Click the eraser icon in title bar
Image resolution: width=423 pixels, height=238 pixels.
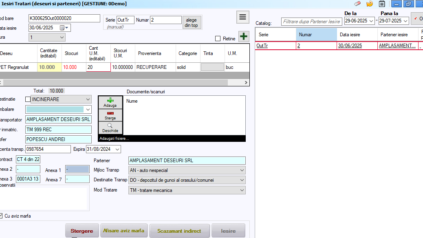[357, 4]
